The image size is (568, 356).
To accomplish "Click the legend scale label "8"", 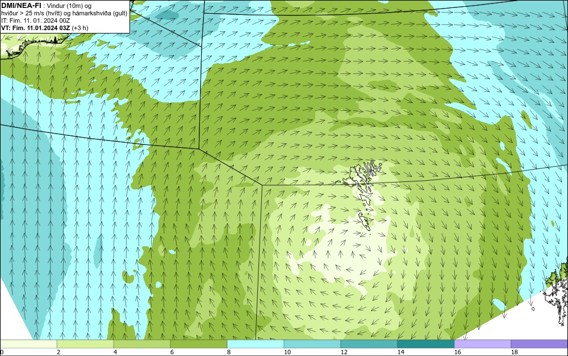I will click(x=229, y=352).
